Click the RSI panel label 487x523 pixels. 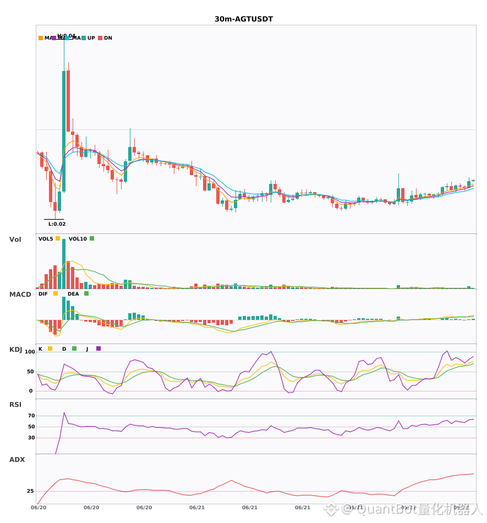(15, 405)
